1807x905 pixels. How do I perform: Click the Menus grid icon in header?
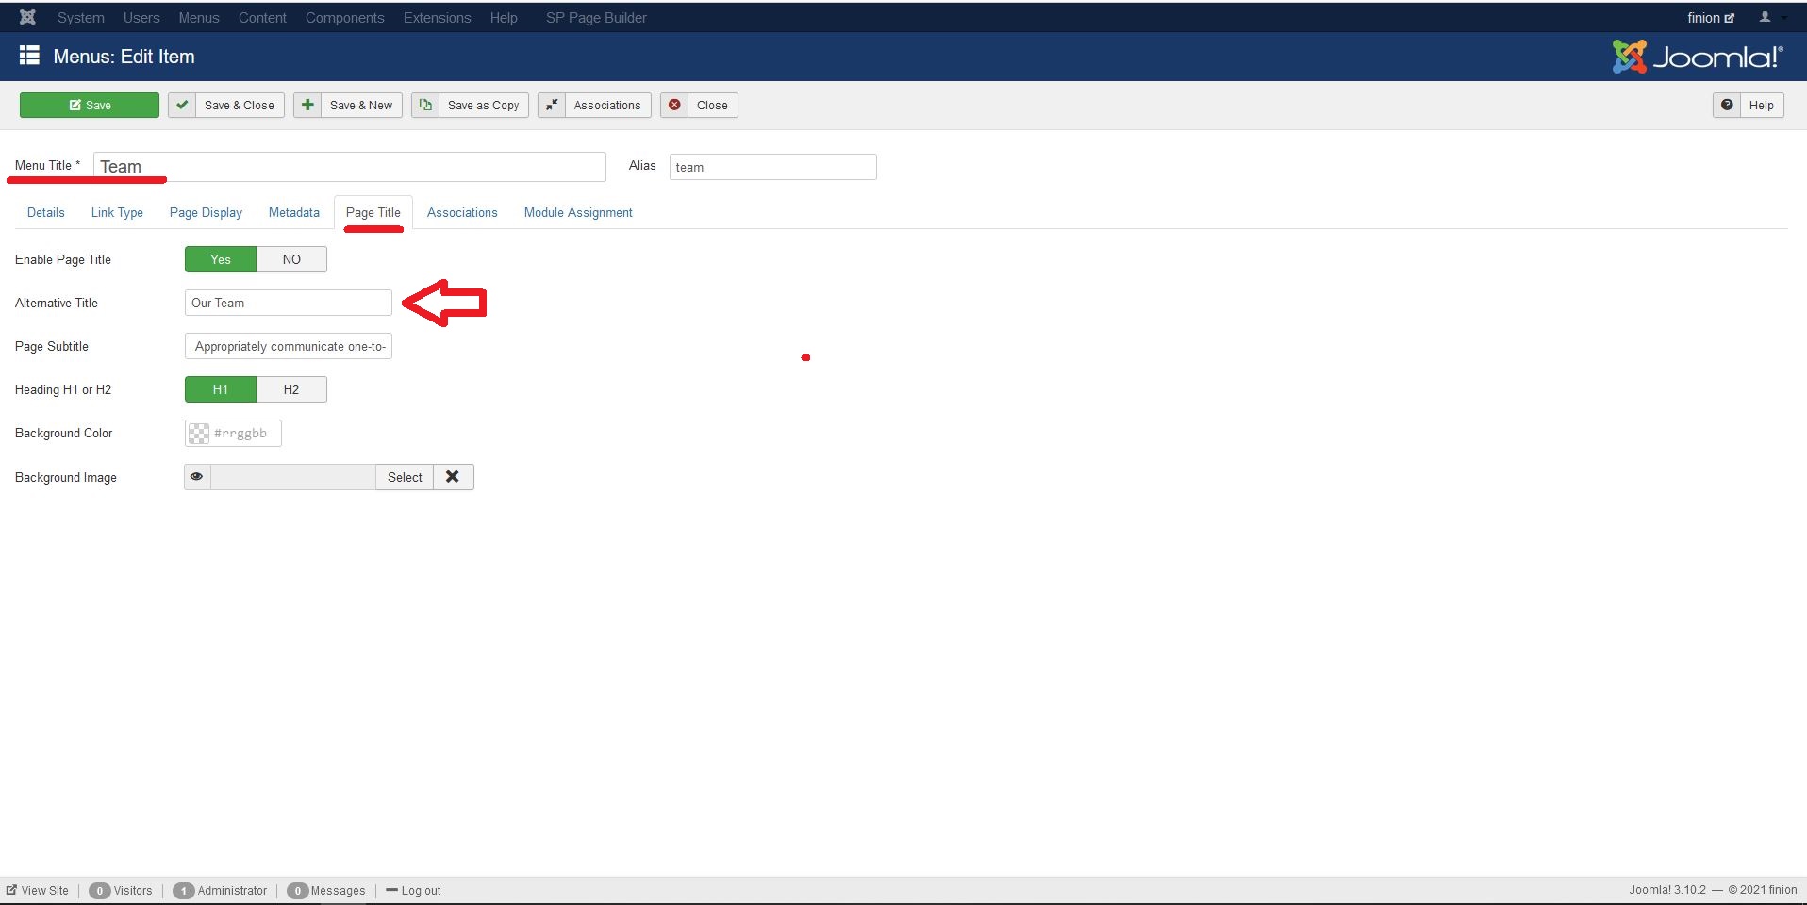29,56
